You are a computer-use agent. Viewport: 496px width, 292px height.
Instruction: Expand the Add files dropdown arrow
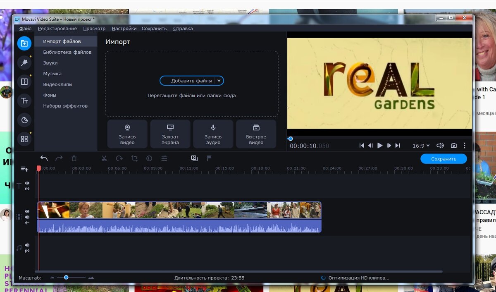[x=219, y=81]
